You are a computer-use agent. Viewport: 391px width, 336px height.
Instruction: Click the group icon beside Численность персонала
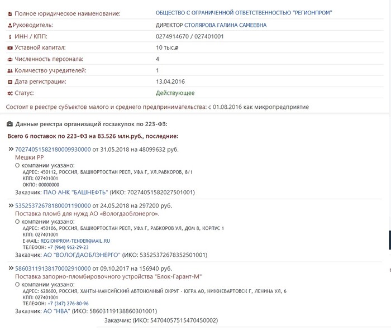click(9, 59)
